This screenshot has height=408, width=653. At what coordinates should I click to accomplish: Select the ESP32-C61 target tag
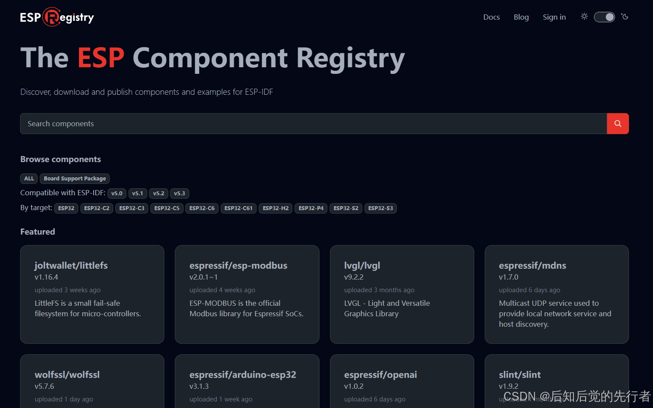click(239, 208)
